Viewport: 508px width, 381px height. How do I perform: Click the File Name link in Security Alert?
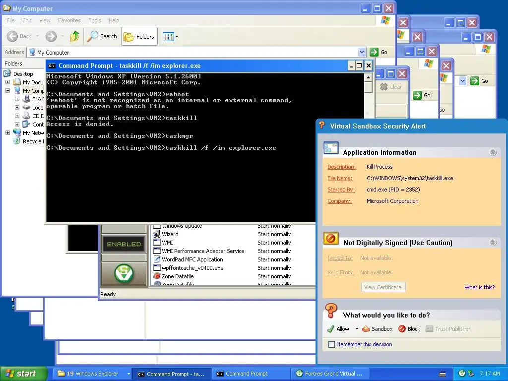coord(340,178)
